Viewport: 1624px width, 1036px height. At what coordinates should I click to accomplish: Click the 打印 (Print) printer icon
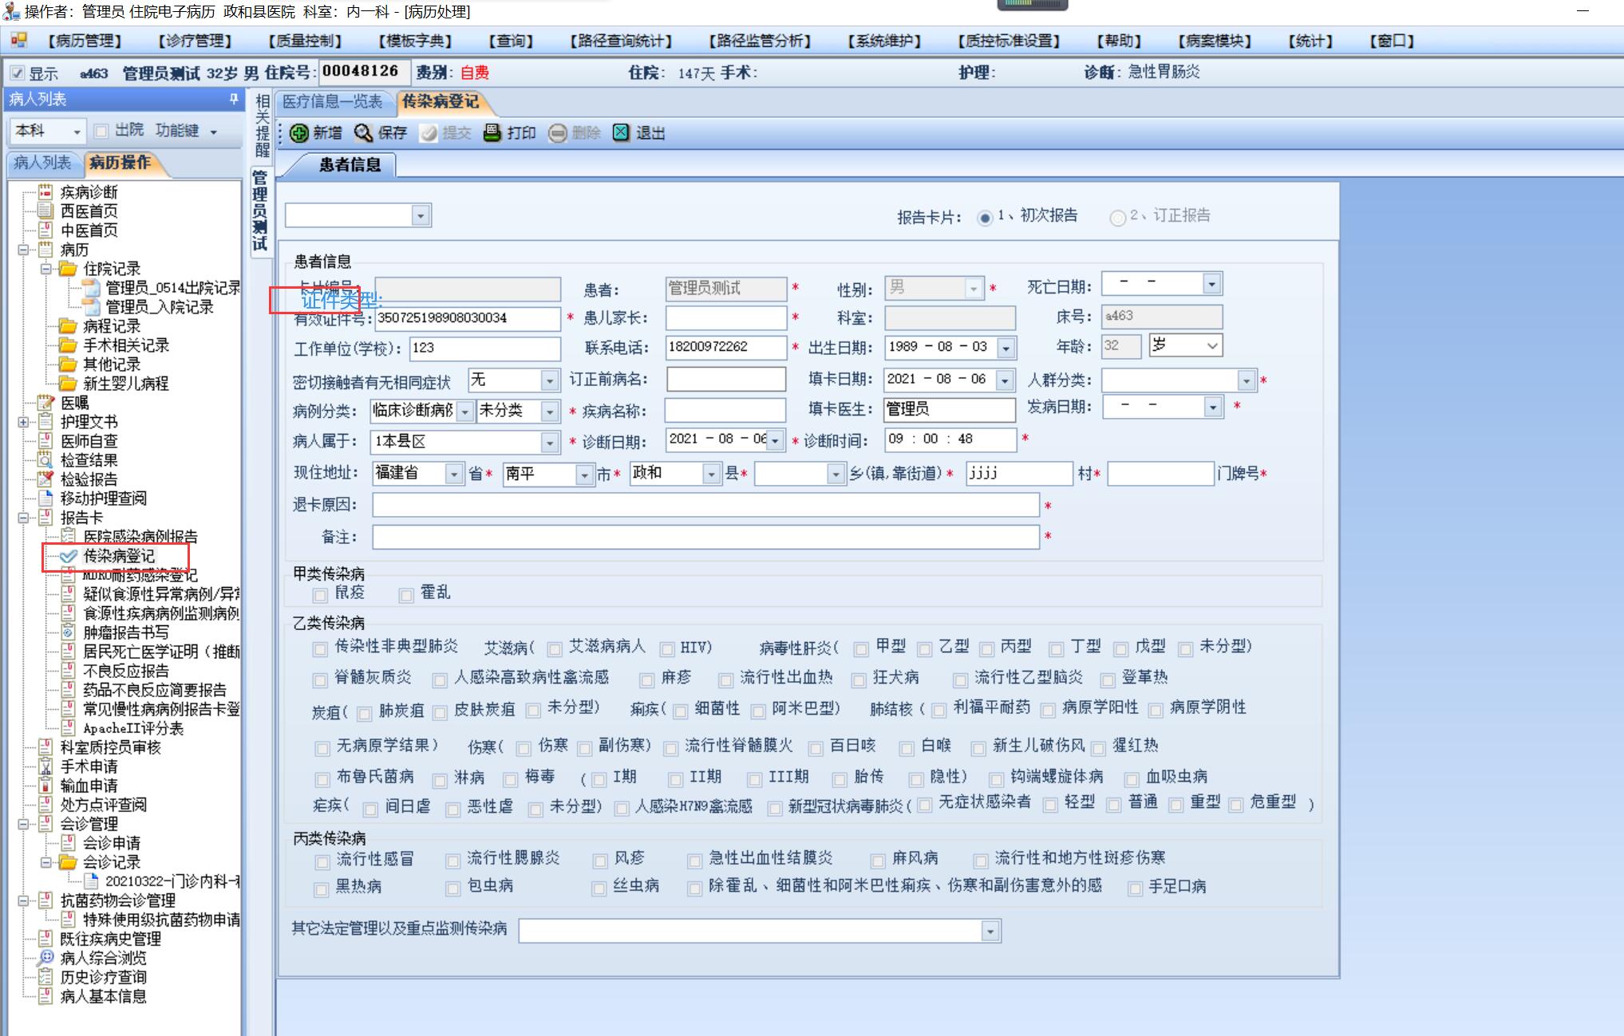pyautogui.click(x=492, y=133)
